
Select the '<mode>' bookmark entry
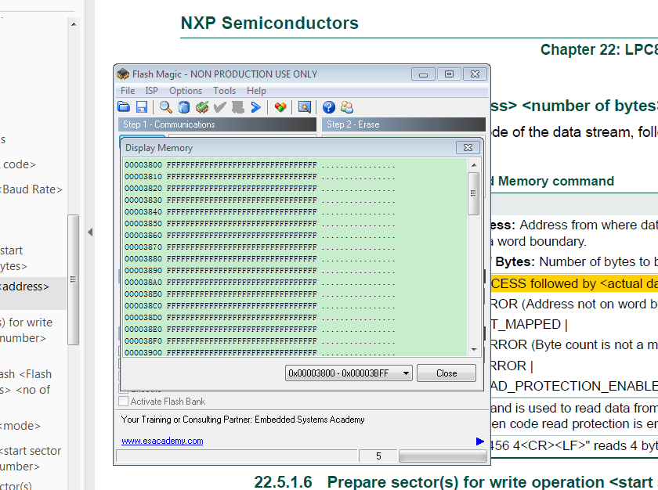(20, 426)
